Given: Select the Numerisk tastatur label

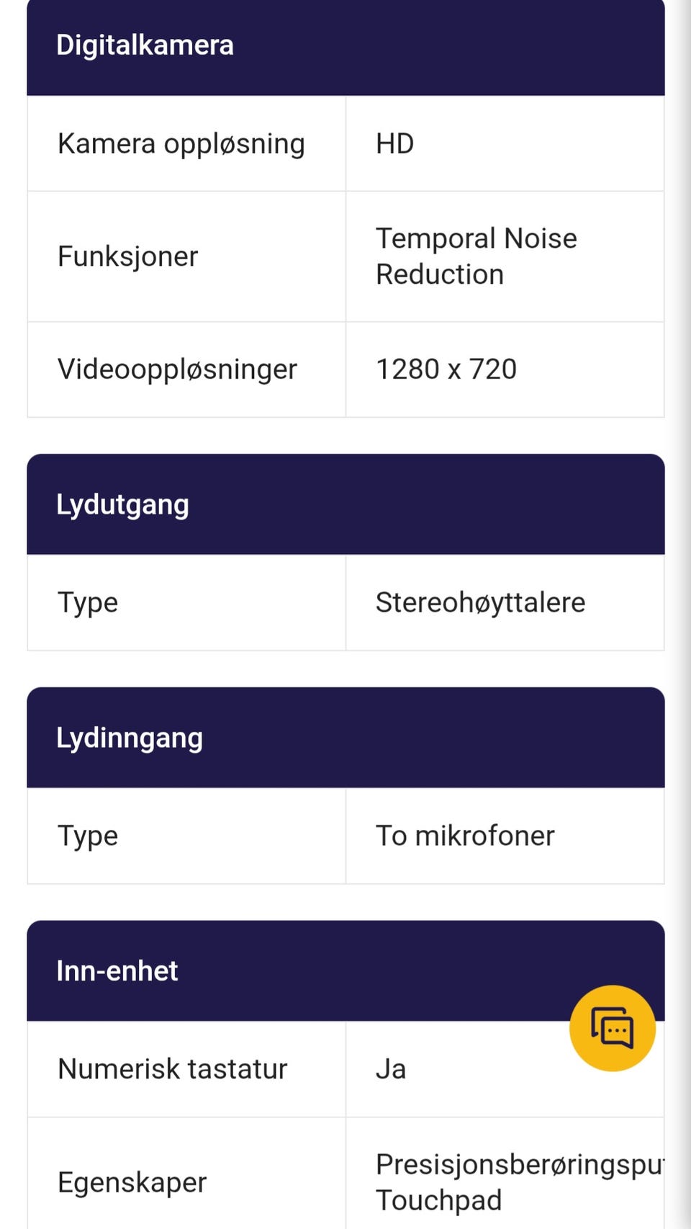Looking at the screenshot, I should pos(173,1069).
